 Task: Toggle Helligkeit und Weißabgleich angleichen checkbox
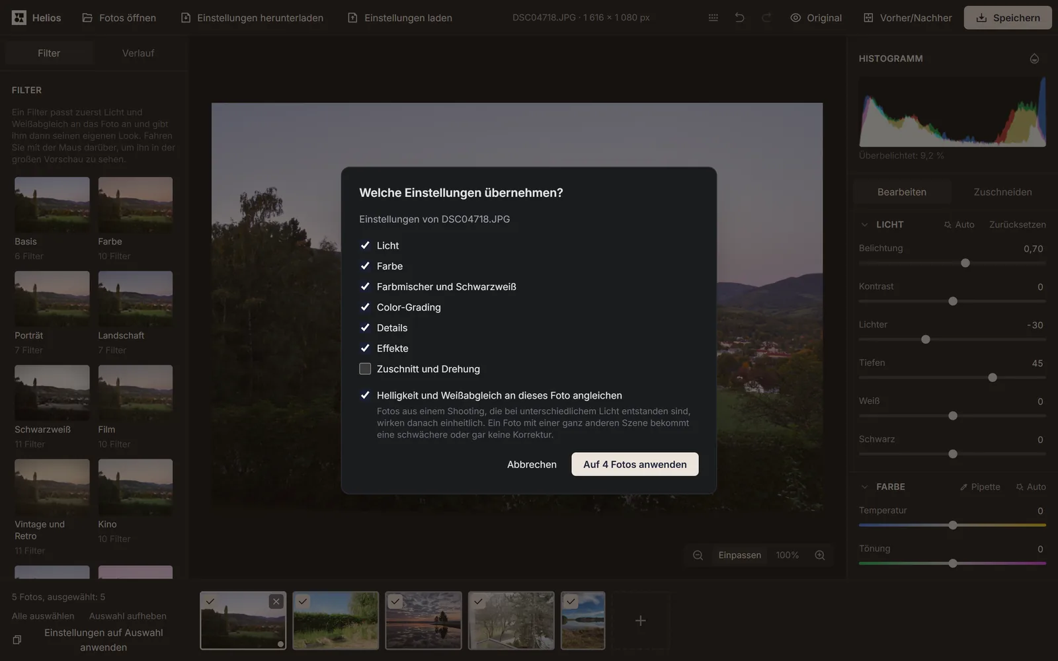click(365, 395)
